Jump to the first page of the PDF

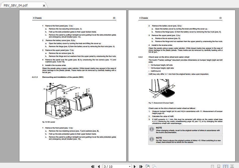(92, 166)
